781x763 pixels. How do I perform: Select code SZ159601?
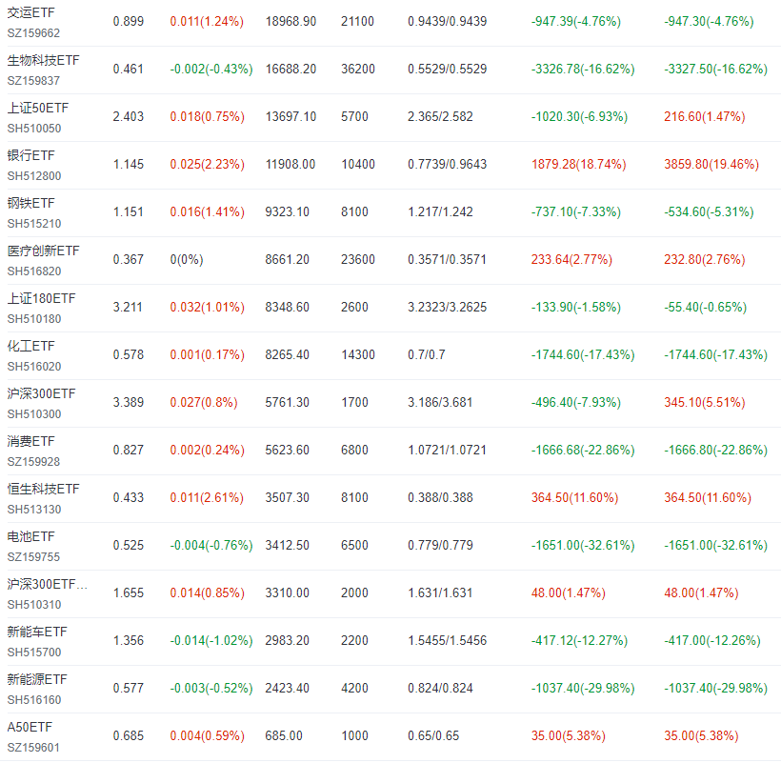point(33,748)
